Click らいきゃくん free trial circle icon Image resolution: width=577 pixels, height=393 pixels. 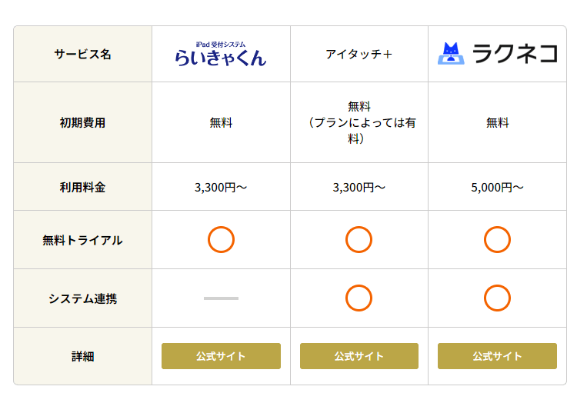221,240
